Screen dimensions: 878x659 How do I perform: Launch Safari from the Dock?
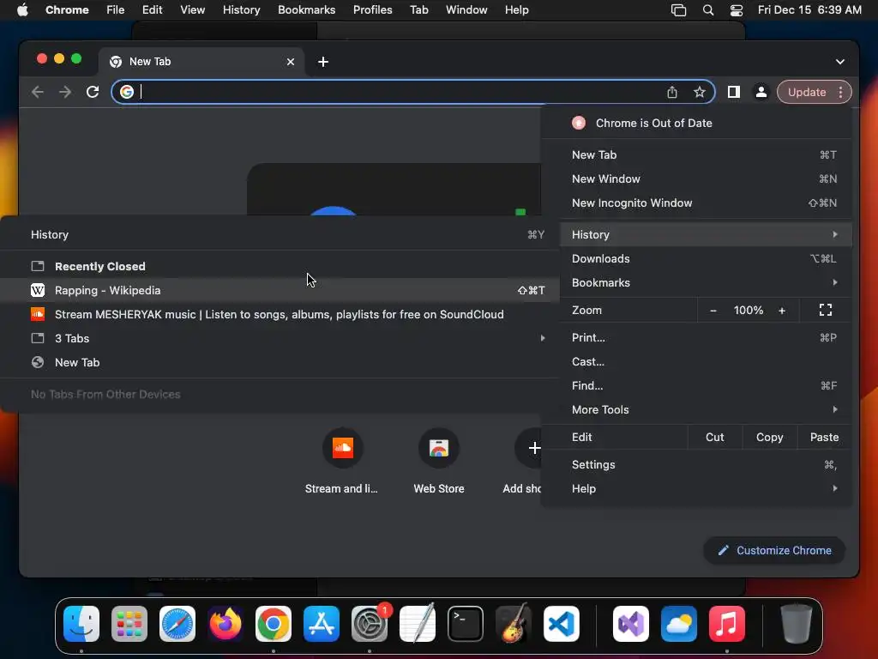pos(177,624)
